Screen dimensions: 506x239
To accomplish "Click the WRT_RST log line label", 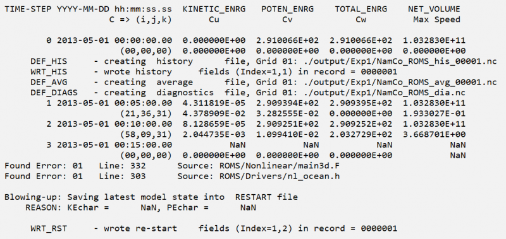I will (x=49, y=229).
